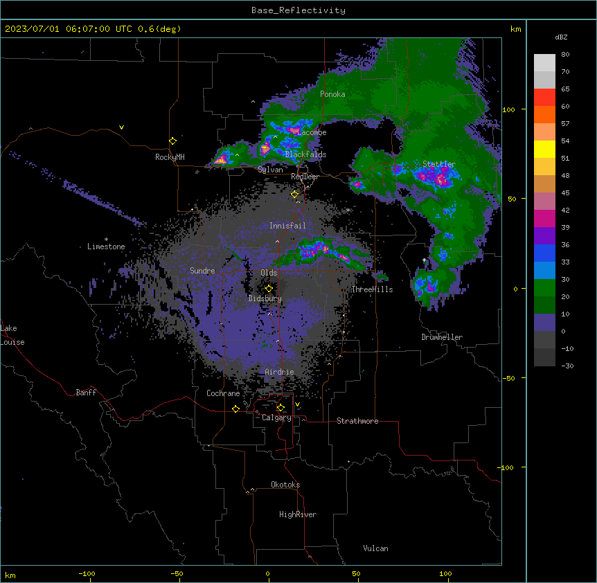
Task: Click the RockyMH label
Action: [170, 157]
